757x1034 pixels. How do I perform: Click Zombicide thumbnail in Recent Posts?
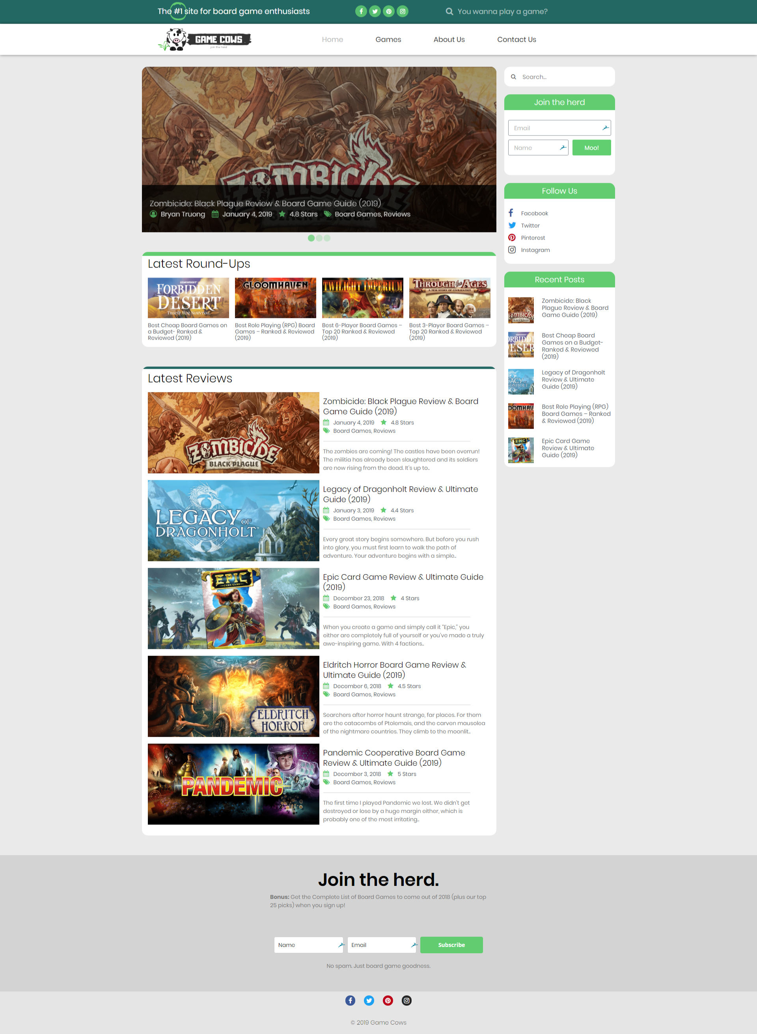521,310
